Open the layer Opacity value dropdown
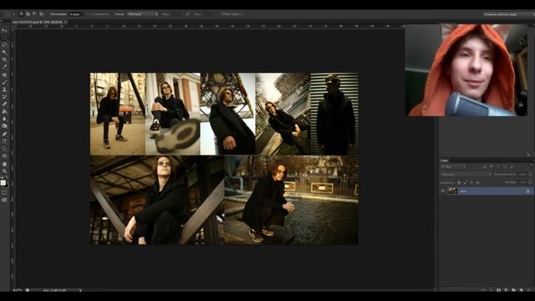The width and height of the screenshot is (535, 301). [530, 175]
